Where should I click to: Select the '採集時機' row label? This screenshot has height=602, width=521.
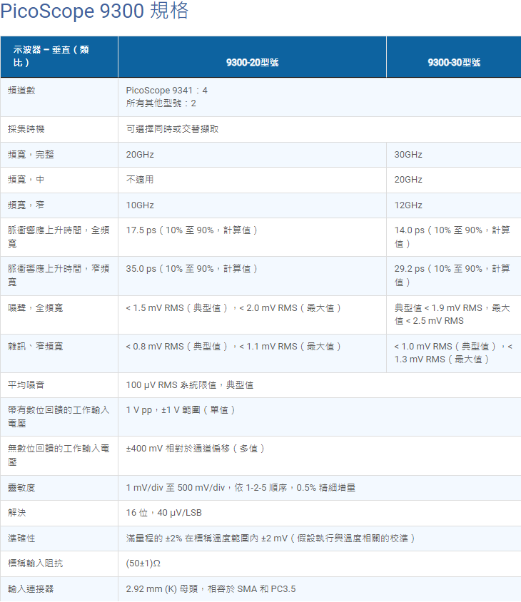pos(26,129)
